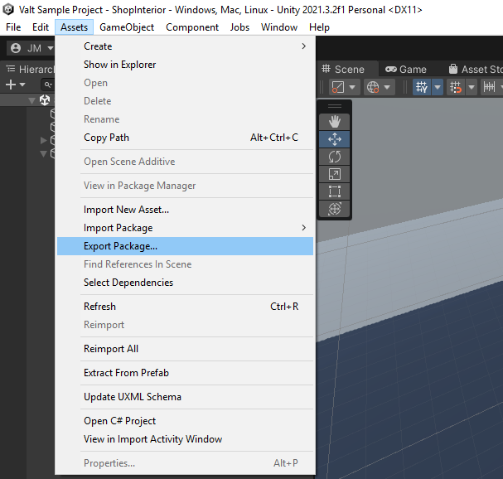This screenshot has height=479, width=503.
Task: Switch to the Scene tab
Action: pos(343,70)
